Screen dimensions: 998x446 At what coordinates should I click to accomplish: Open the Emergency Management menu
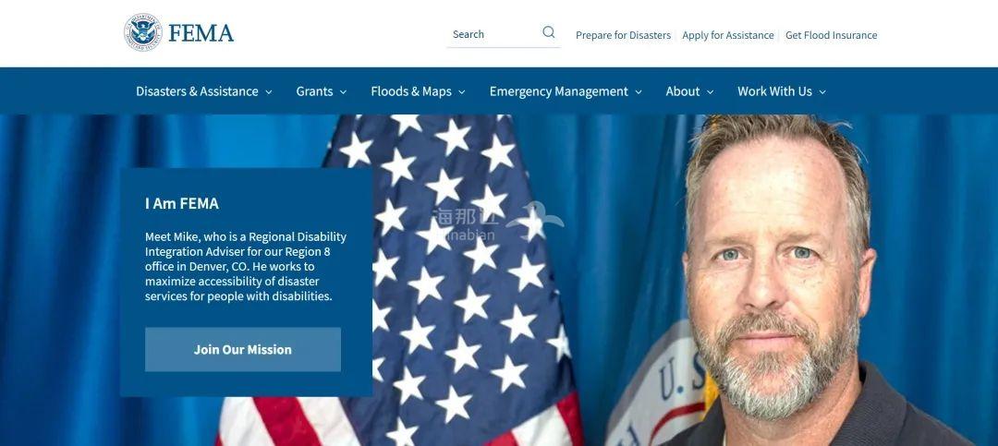pos(559,91)
